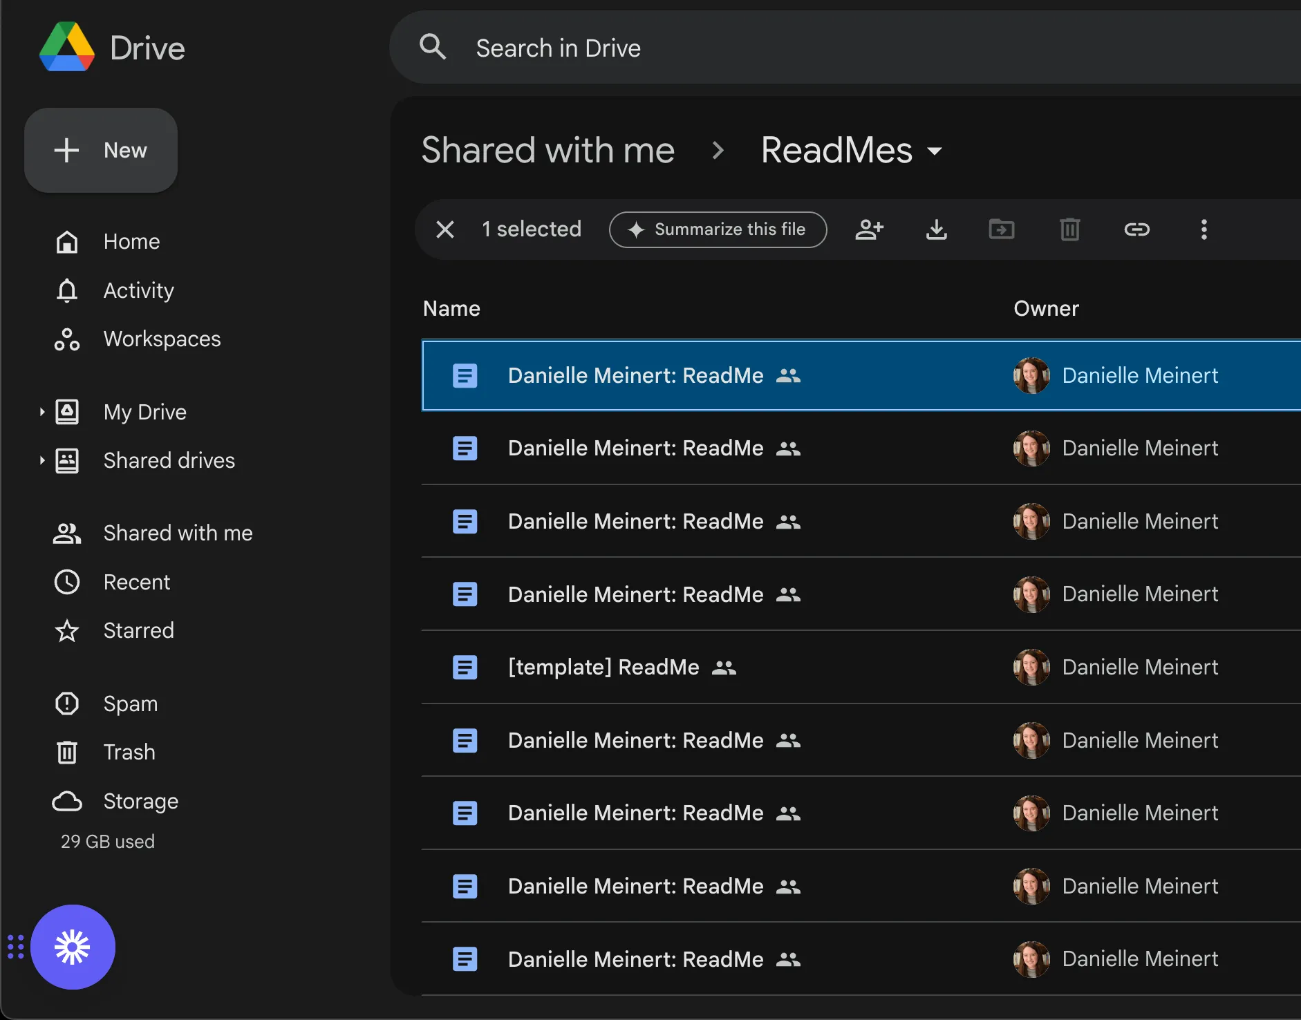This screenshot has height=1020, width=1301.
Task: Open more actions three-dot menu
Action: [x=1204, y=229]
